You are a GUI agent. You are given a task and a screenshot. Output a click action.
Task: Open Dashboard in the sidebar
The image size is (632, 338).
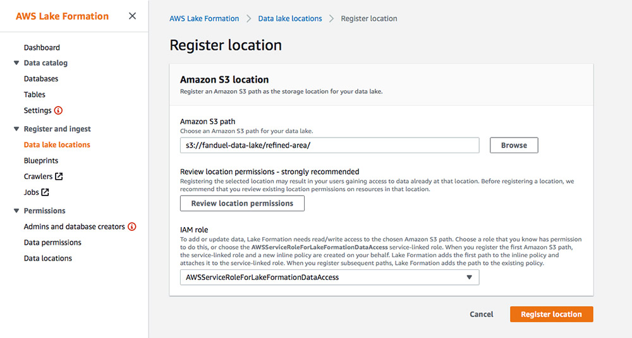42,47
